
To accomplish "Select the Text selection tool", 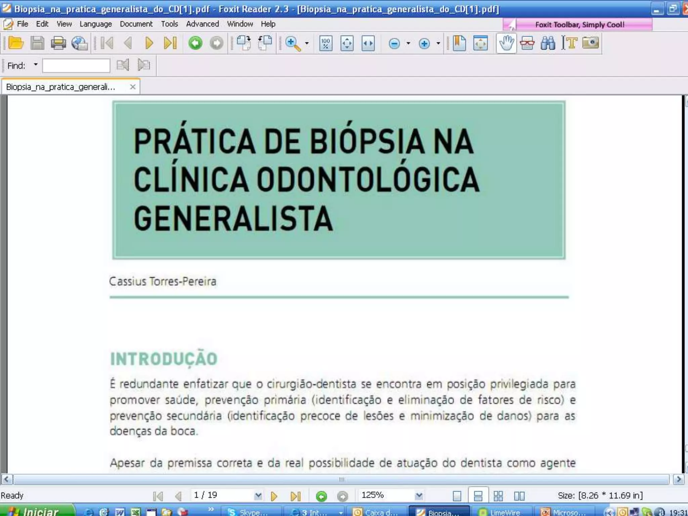I will click(569, 43).
